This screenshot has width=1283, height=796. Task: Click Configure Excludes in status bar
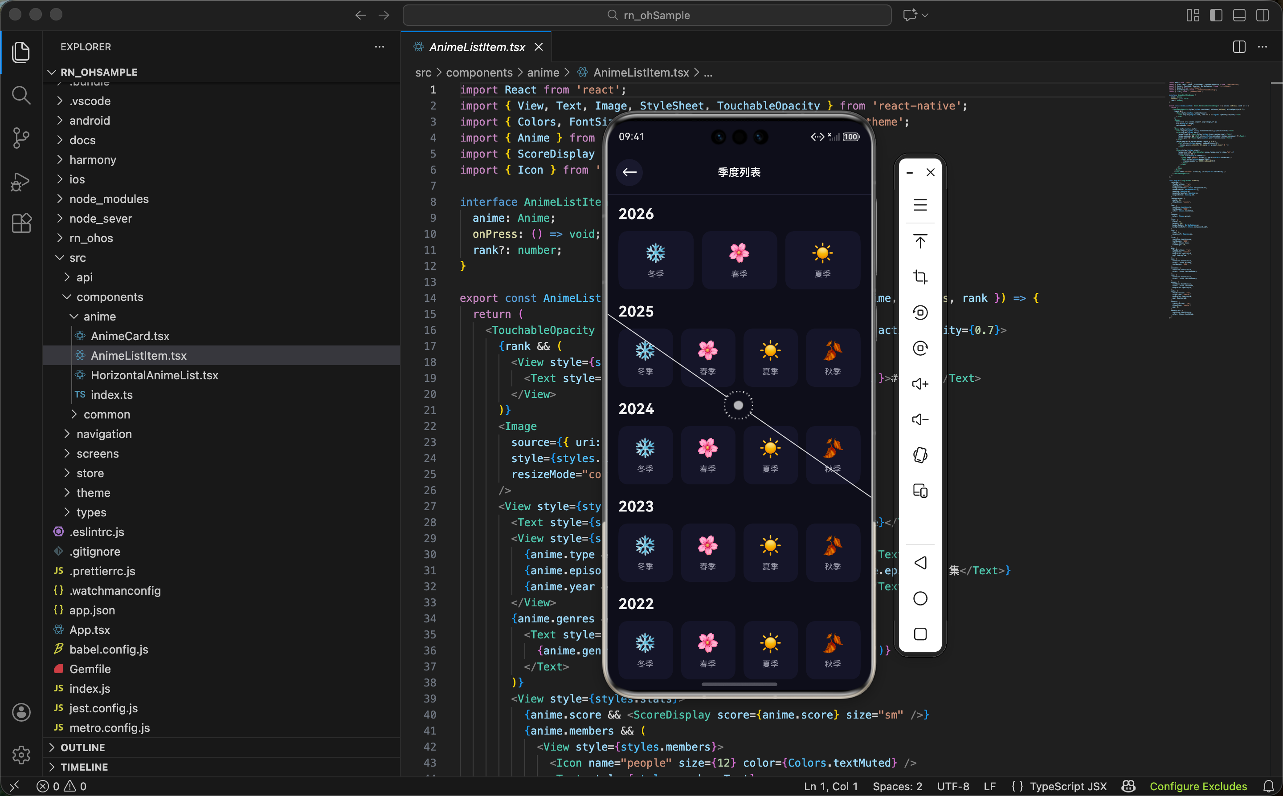tap(1197, 786)
